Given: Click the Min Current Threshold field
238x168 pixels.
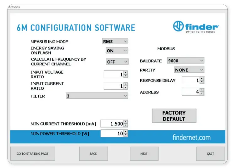Looking at the screenshot, I should tap(112, 124).
